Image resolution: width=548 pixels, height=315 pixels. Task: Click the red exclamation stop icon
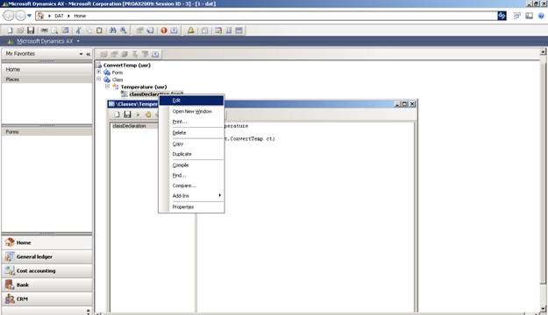pyautogui.click(x=164, y=31)
